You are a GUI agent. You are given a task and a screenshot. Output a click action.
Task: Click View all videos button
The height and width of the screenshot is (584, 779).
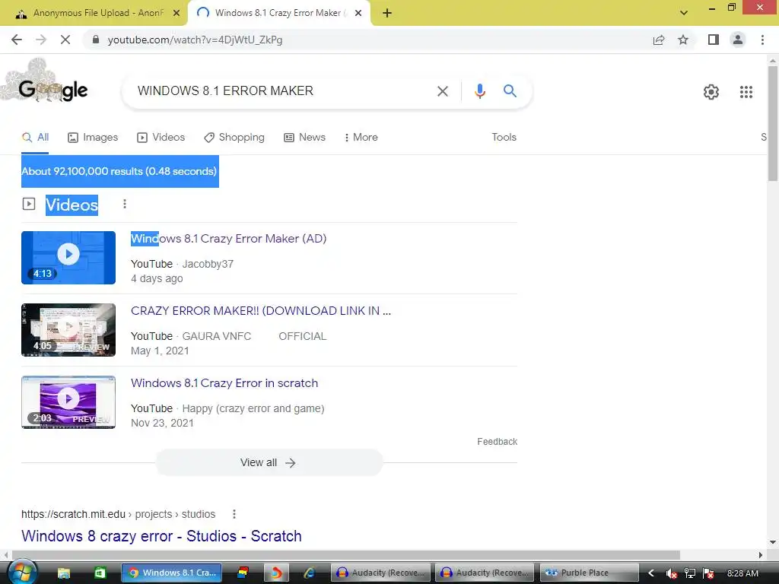(x=269, y=463)
